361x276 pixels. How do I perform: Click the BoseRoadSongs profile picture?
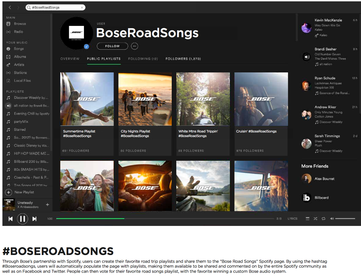(77, 33)
